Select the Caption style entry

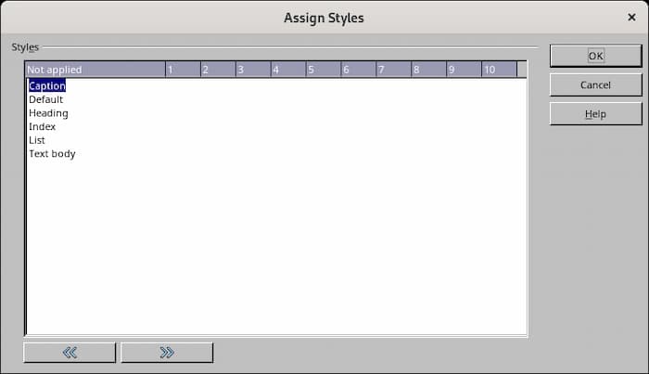pos(47,86)
